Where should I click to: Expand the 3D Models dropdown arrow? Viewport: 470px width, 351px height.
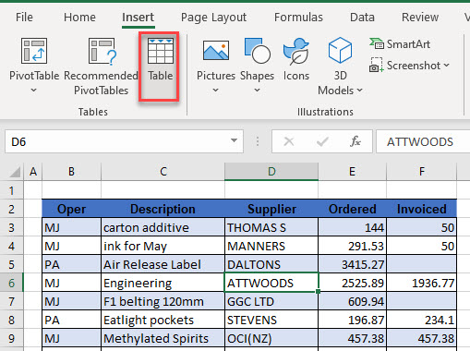359,91
